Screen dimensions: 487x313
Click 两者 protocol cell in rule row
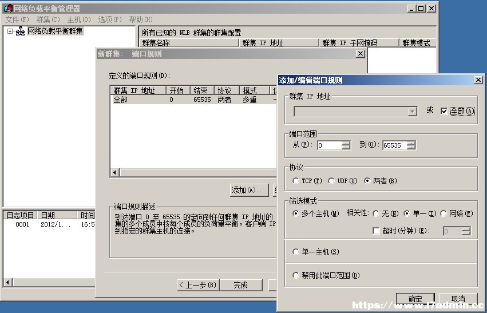(224, 100)
